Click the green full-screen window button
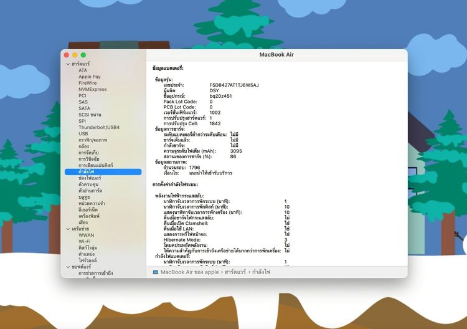467x329 pixels. (x=83, y=55)
